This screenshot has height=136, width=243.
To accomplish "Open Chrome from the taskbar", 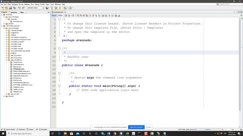I will 115,133.
